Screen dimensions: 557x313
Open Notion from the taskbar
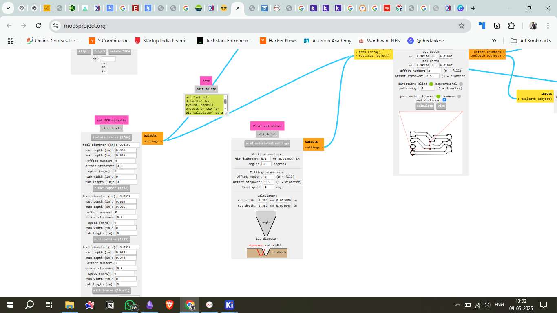pyautogui.click(x=110, y=305)
